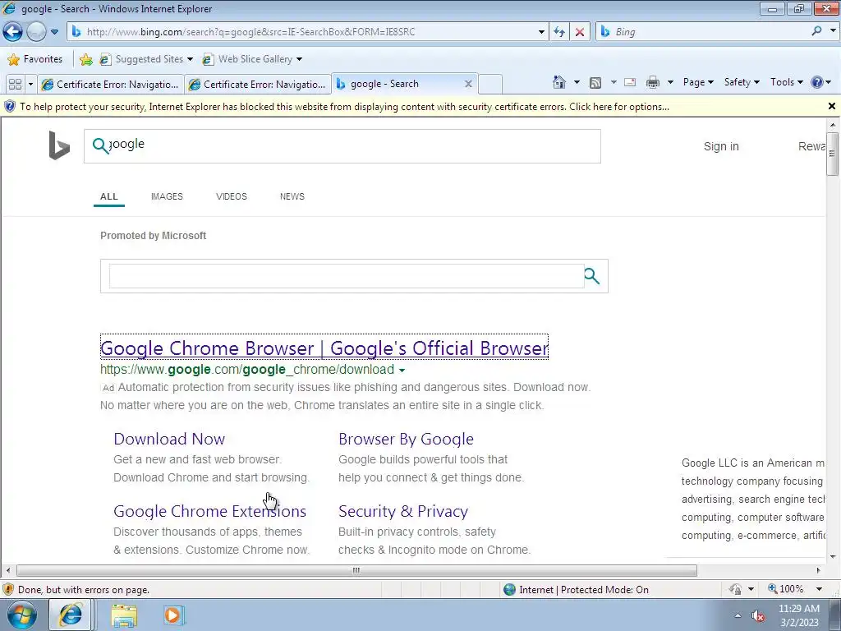Dismiss the security information bar
This screenshot has height=631, width=841.
click(832, 106)
